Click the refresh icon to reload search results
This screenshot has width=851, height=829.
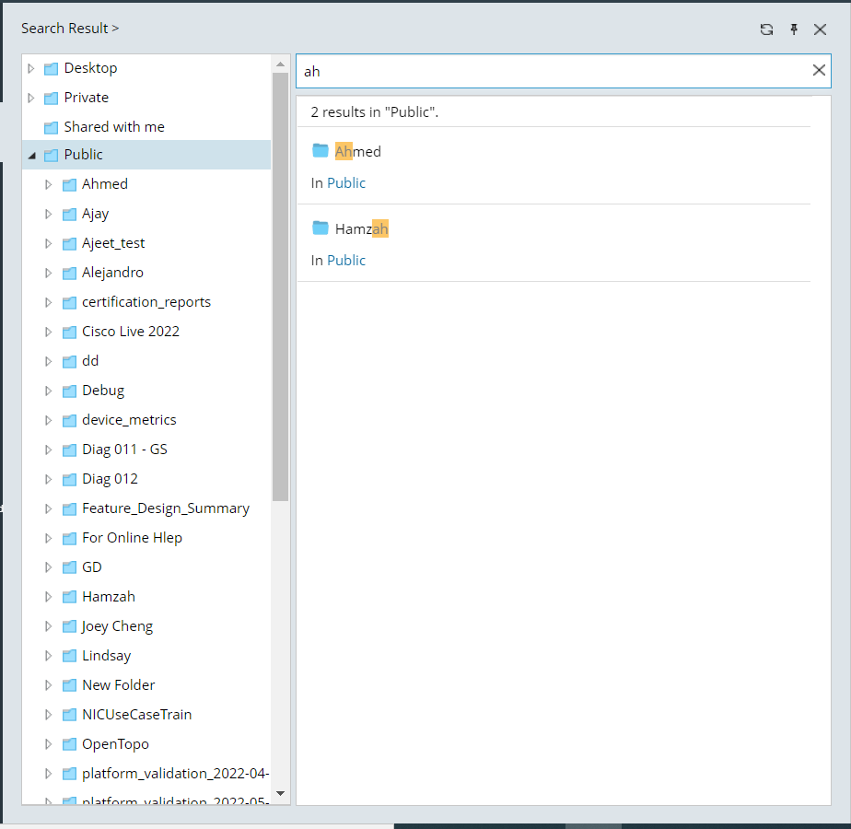pyautogui.click(x=766, y=29)
